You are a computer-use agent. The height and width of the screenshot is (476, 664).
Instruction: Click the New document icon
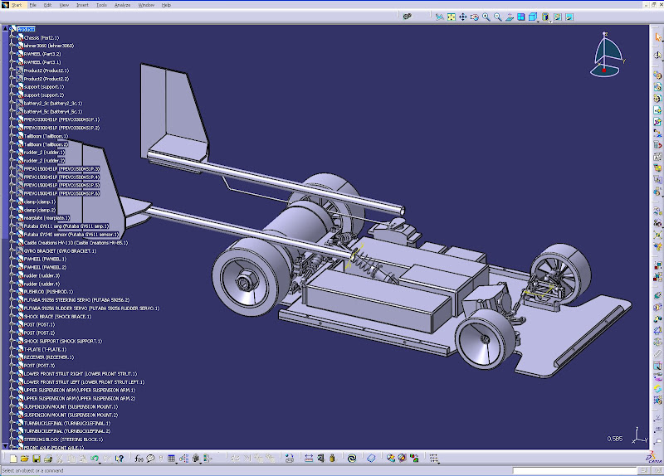pyautogui.click(x=13, y=458)
